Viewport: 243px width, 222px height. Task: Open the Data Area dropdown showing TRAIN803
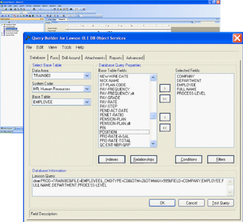(x=87, y=76)
